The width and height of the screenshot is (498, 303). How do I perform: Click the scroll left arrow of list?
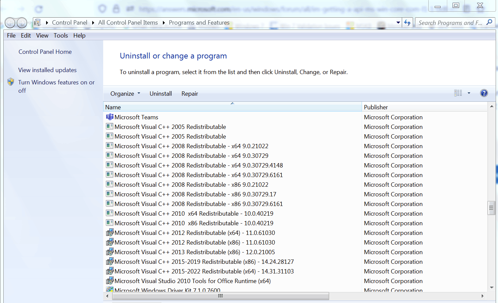(x=107, y=296)
